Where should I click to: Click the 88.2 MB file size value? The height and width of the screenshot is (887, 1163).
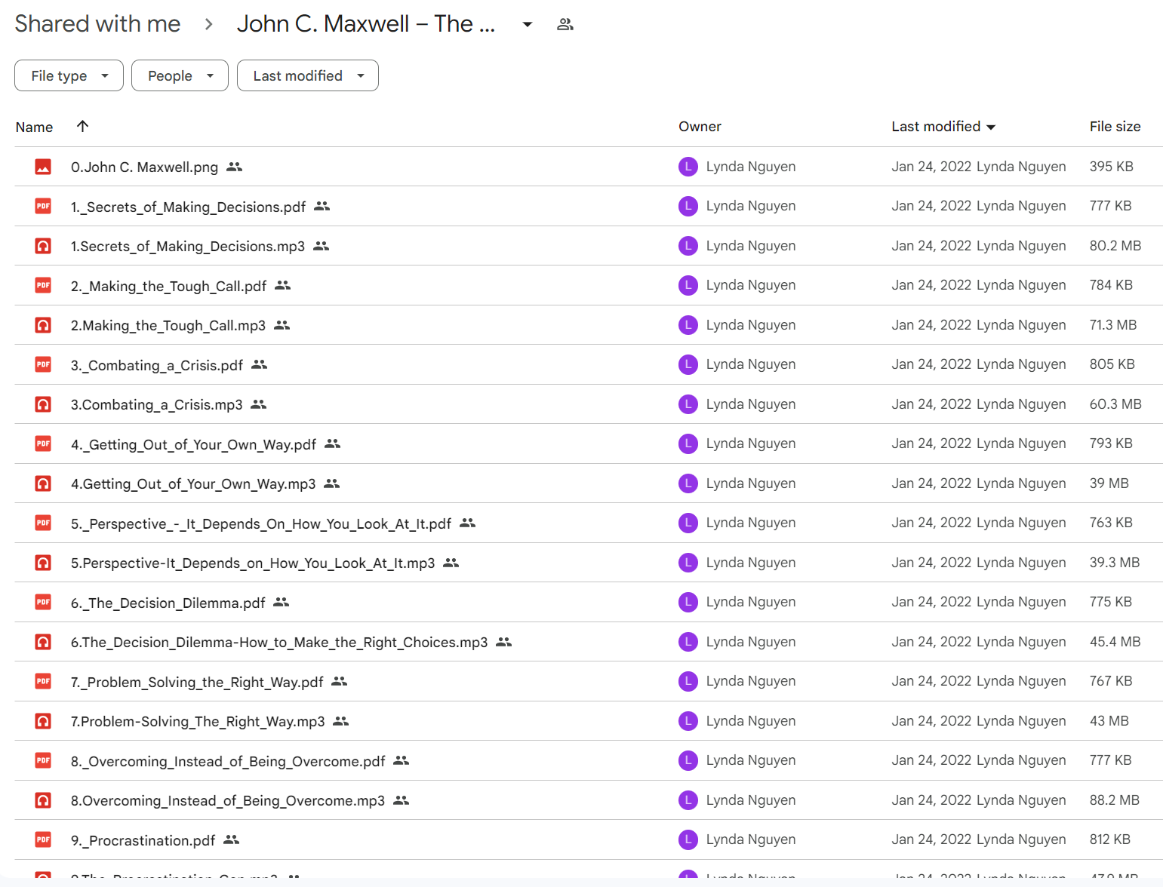point(1114,800)
